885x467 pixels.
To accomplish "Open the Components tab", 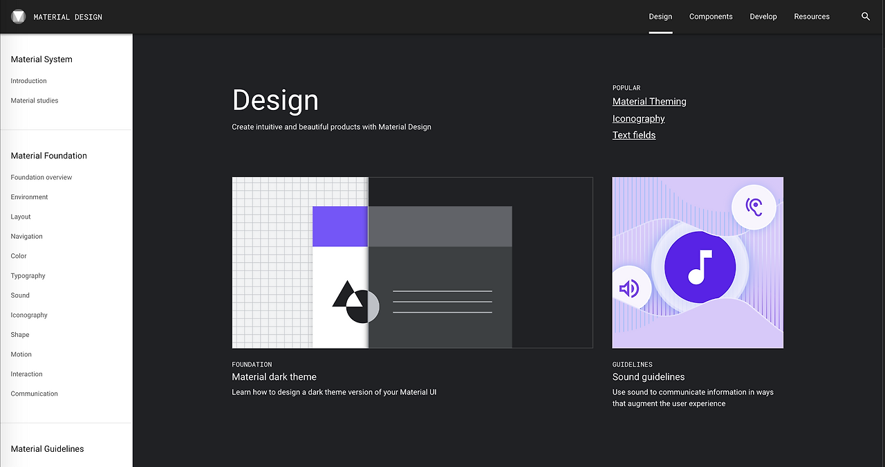I will coord(711,17).
